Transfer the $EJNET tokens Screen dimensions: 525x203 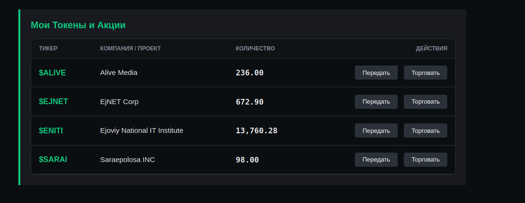(376, 102)
